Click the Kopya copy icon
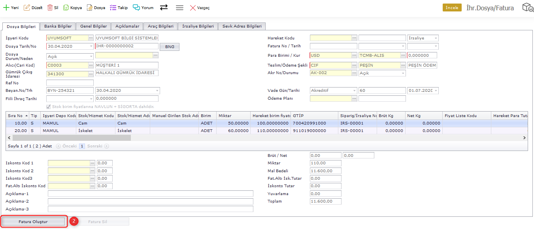 pyautogui.click(x=66, y=7)
